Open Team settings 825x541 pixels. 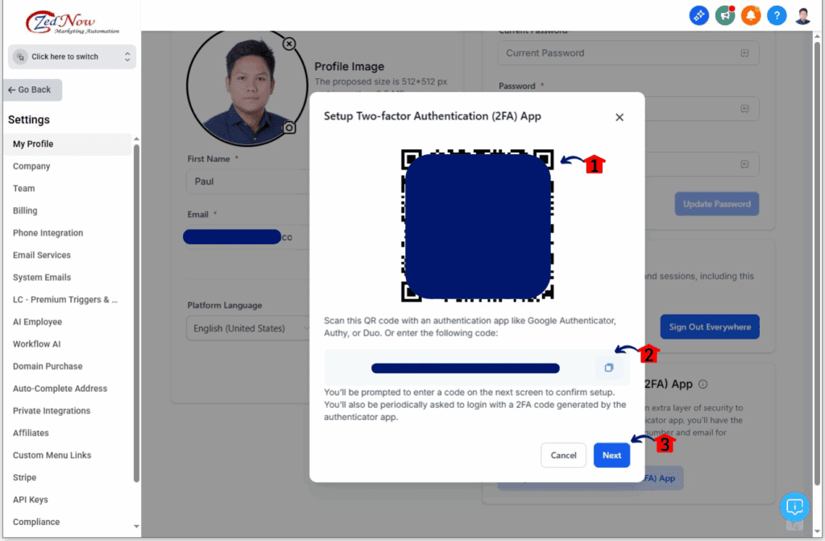[x=23, y=188]
